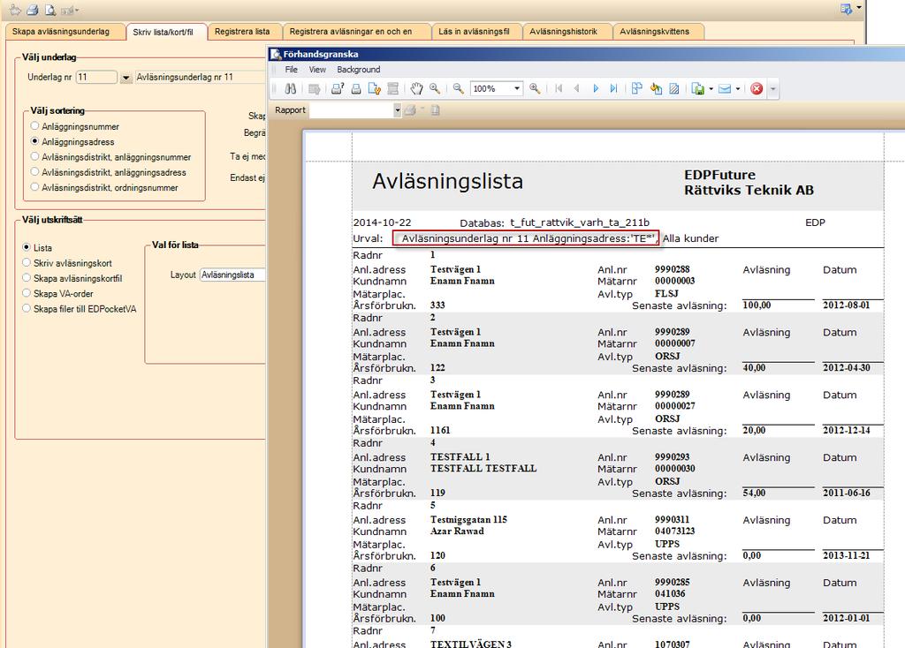Click the Avläsningsunderlag nr 11 description field
The width and height of the screenshot is (905, 648).
click(201, 77)
